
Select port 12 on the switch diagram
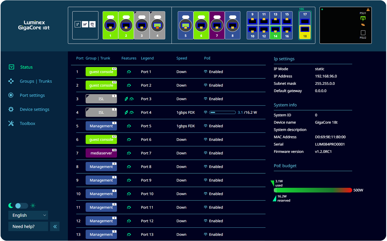[264, 32]
